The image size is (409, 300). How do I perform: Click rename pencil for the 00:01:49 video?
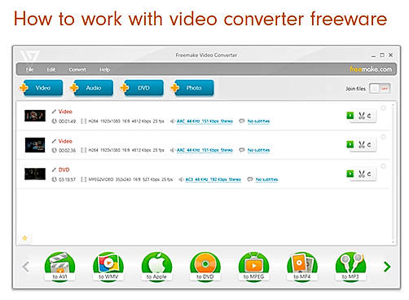click(x=54, y=112)
